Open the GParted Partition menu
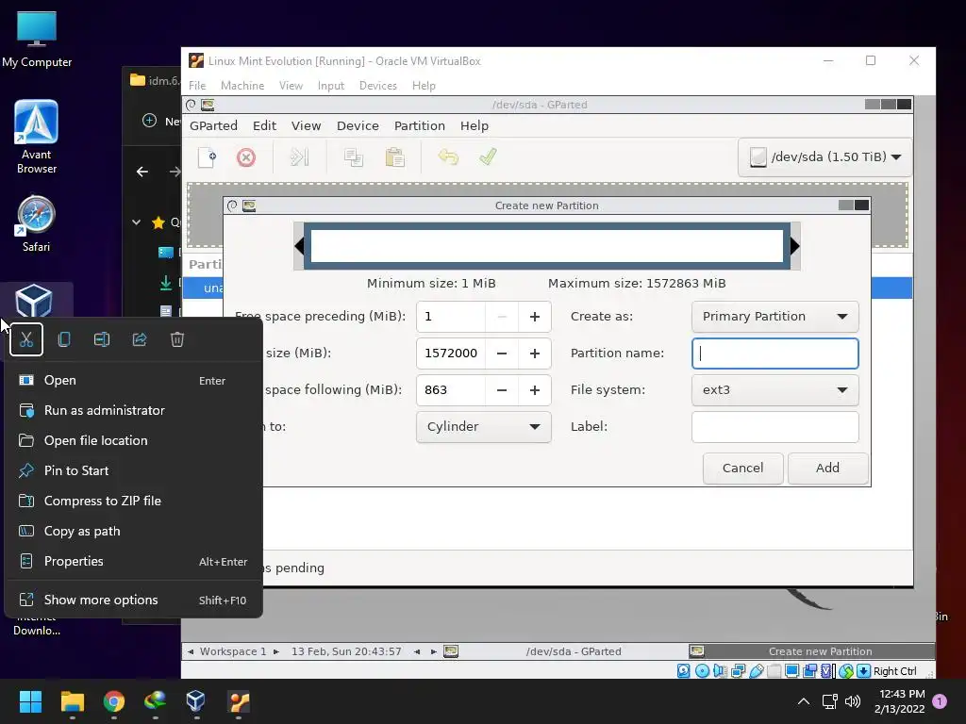Image resolution: width=966 pixels, height=724 pixels. [x=420, y=125]
